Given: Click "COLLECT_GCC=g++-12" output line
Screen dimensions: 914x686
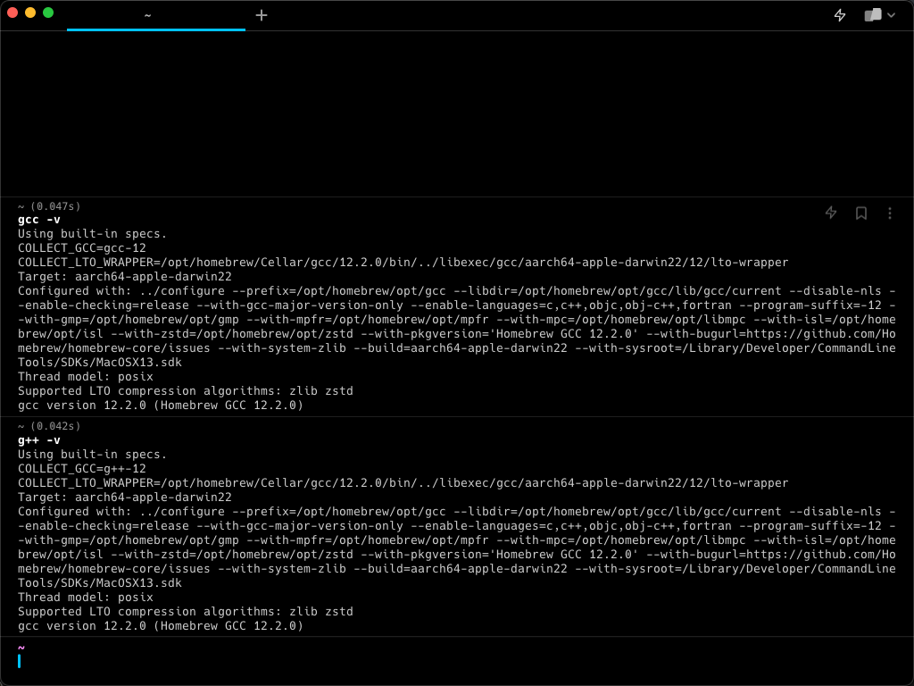Looking at the screenshot, I should coord(81,469).
